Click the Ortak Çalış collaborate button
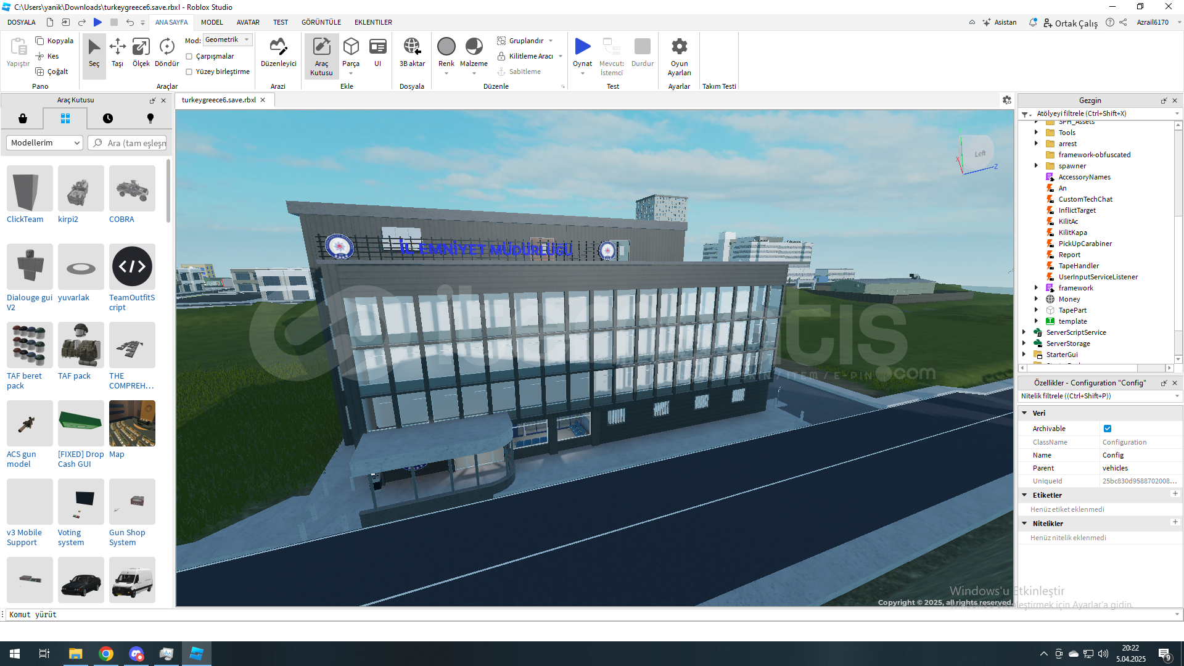The image size is (1184, 666). click(x=1071, y=23)
